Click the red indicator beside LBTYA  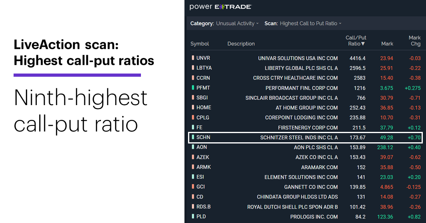point(193,68)
